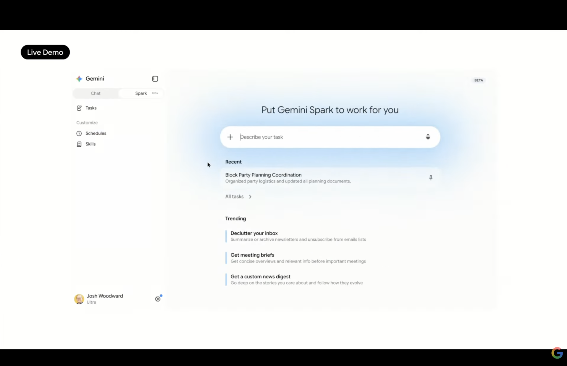Choose Get a custom news digest
This screenshot has width=567, height=366.
point(294,279)
